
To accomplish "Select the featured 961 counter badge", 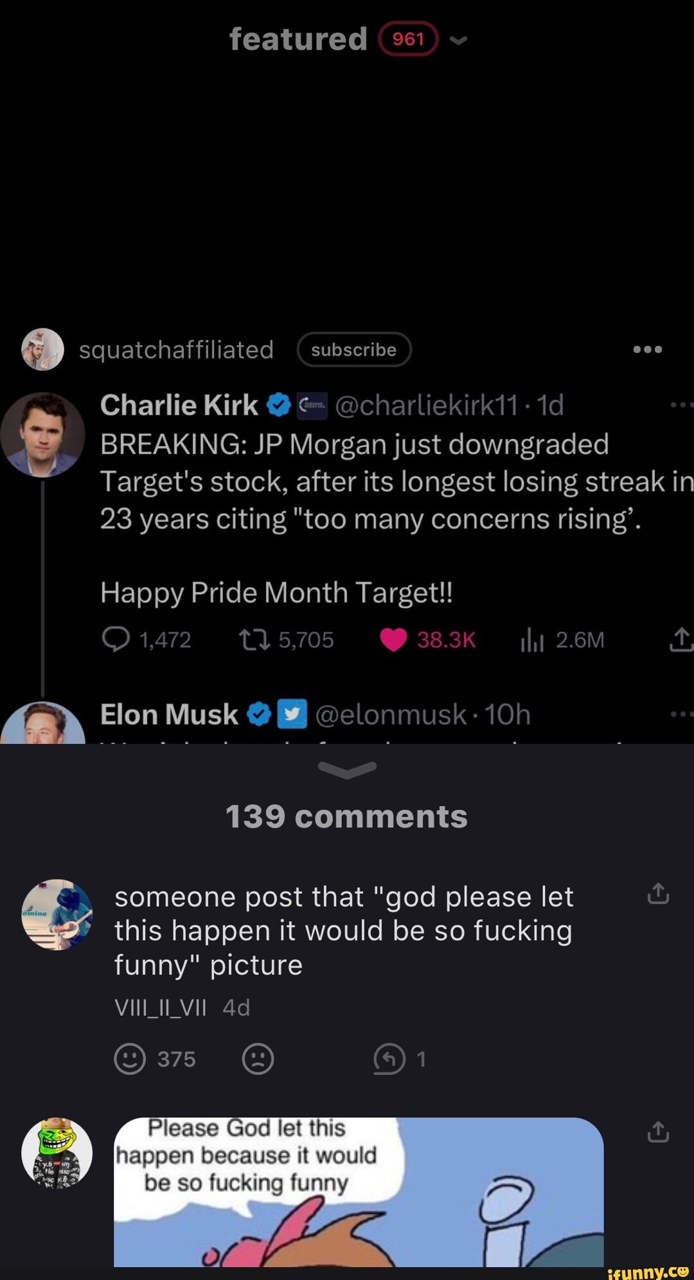I will tap(408, 39).
